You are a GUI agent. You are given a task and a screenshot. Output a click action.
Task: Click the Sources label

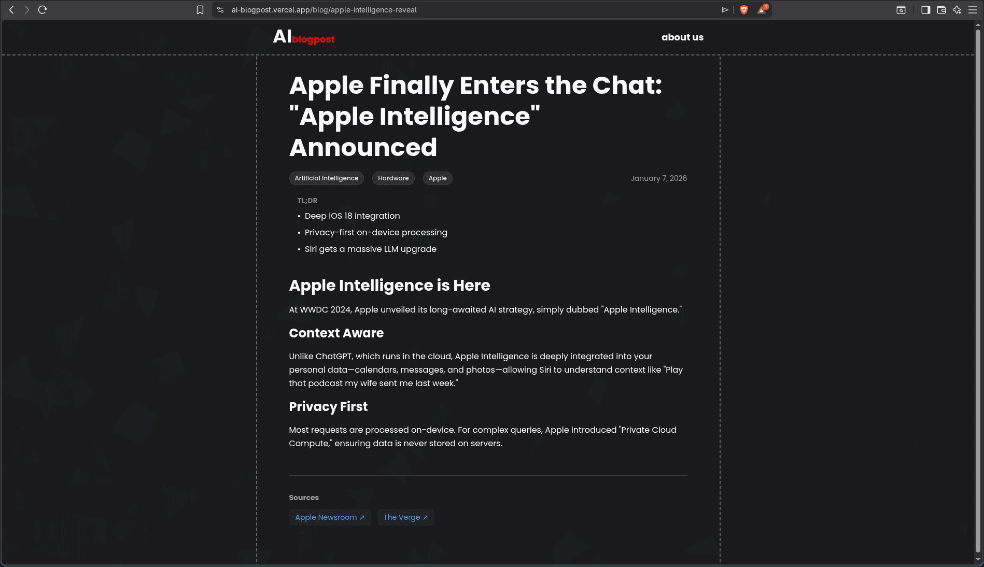[304, 498]
